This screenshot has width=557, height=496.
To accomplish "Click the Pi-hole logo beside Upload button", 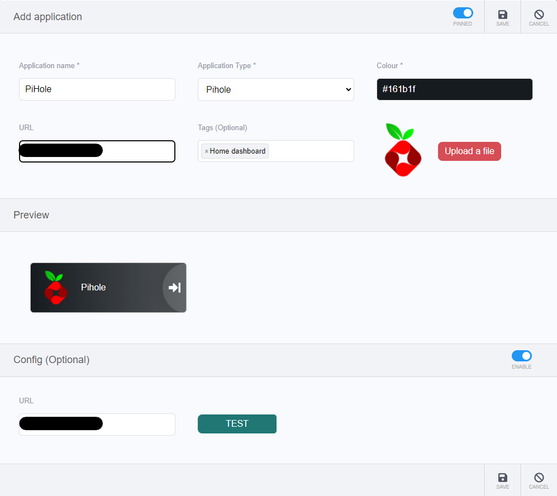I will click(x=402, y=150).
